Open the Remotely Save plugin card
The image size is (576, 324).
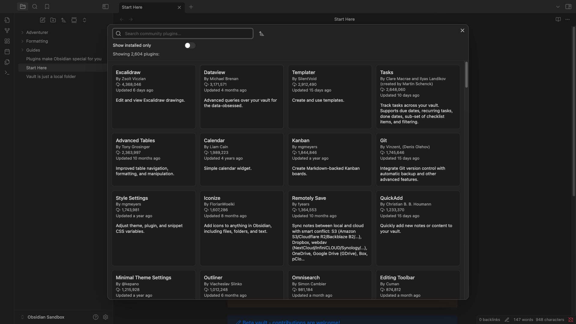(330, 228)
